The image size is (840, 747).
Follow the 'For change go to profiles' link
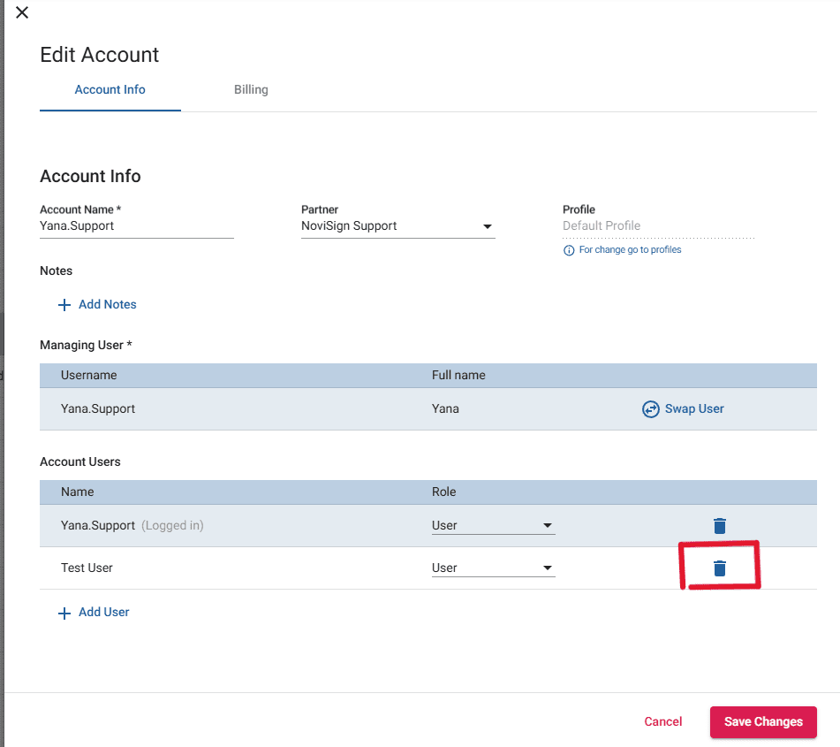point(630,250)
